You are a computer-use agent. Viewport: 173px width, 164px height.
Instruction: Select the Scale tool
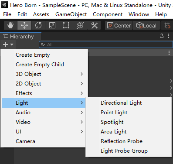(x=52, y=26)
